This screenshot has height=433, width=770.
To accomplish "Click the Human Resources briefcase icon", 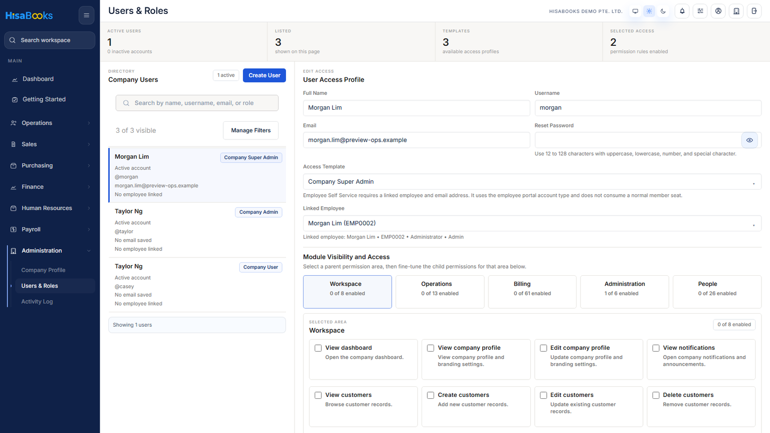I will [13, 208].
